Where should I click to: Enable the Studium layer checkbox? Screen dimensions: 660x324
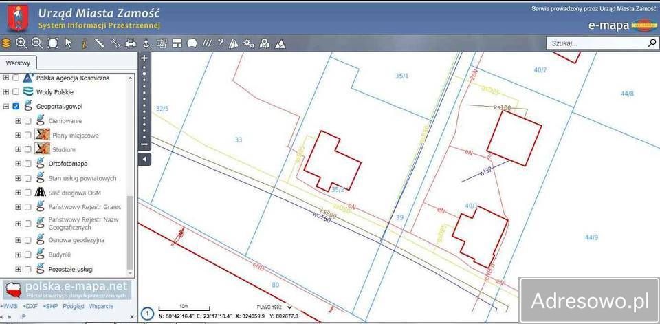tap(27, 149)
